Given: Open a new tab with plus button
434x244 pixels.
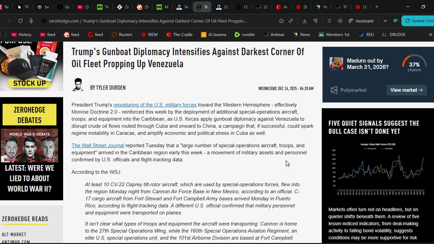Looking at the screenshot, I should tap(377, 7).
